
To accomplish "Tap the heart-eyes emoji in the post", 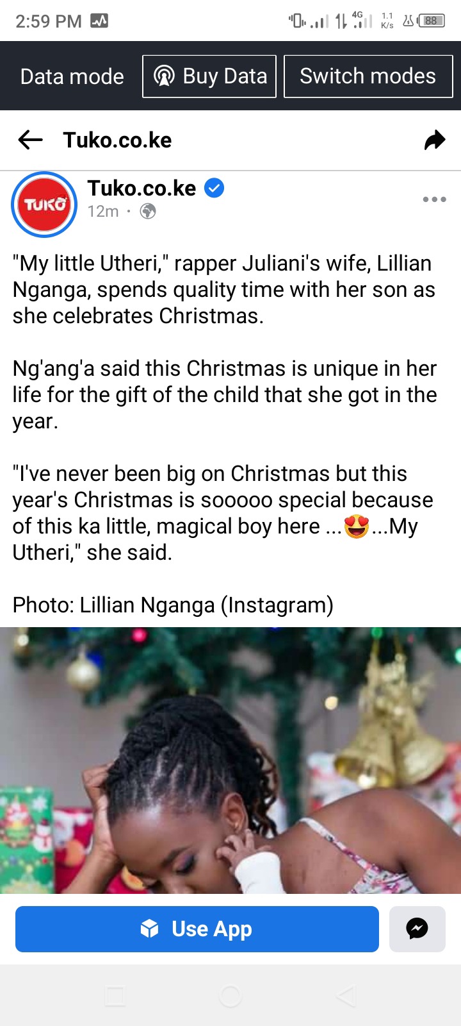I will [x=356, y=526].
